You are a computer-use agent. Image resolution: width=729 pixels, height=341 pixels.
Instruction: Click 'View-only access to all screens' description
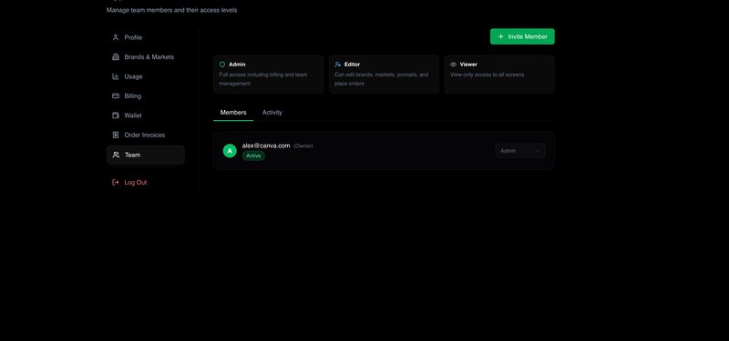click(x=487, y=75)
